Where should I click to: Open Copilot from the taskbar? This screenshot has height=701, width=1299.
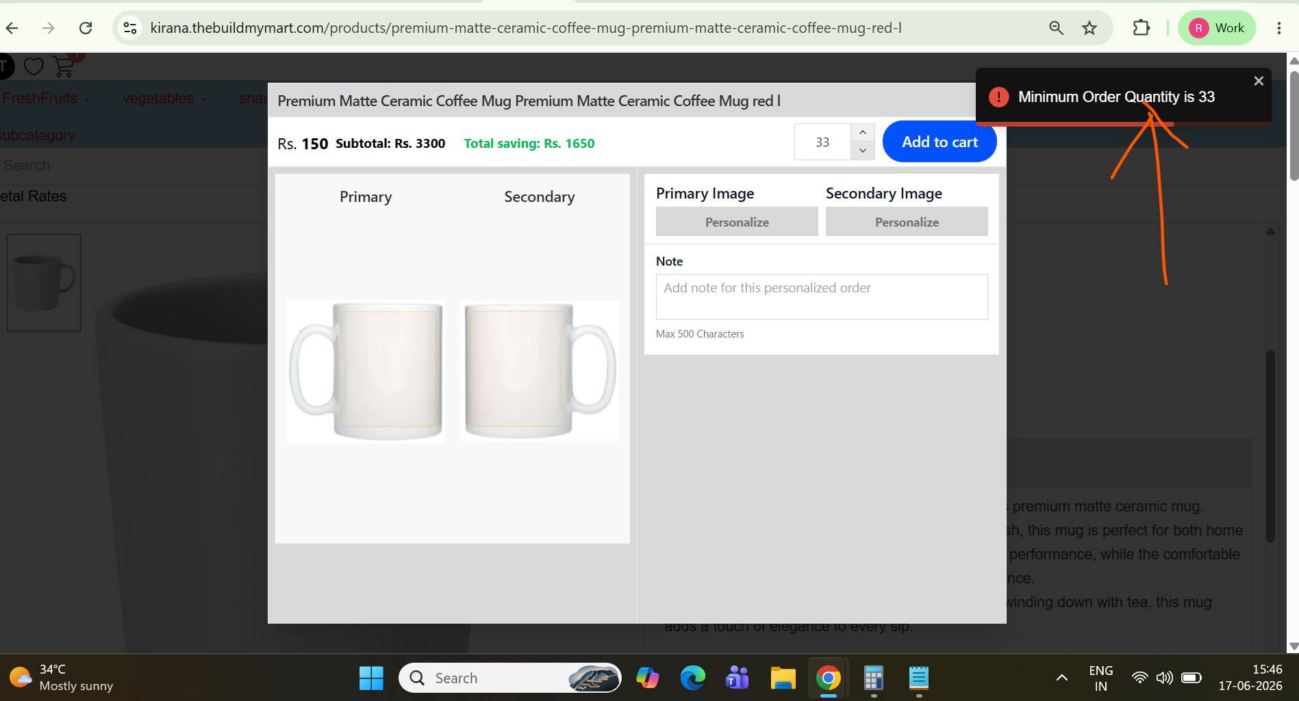click(647, 678)
